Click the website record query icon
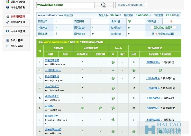Screen dimensions: 191x136 [x=7, y=31]
